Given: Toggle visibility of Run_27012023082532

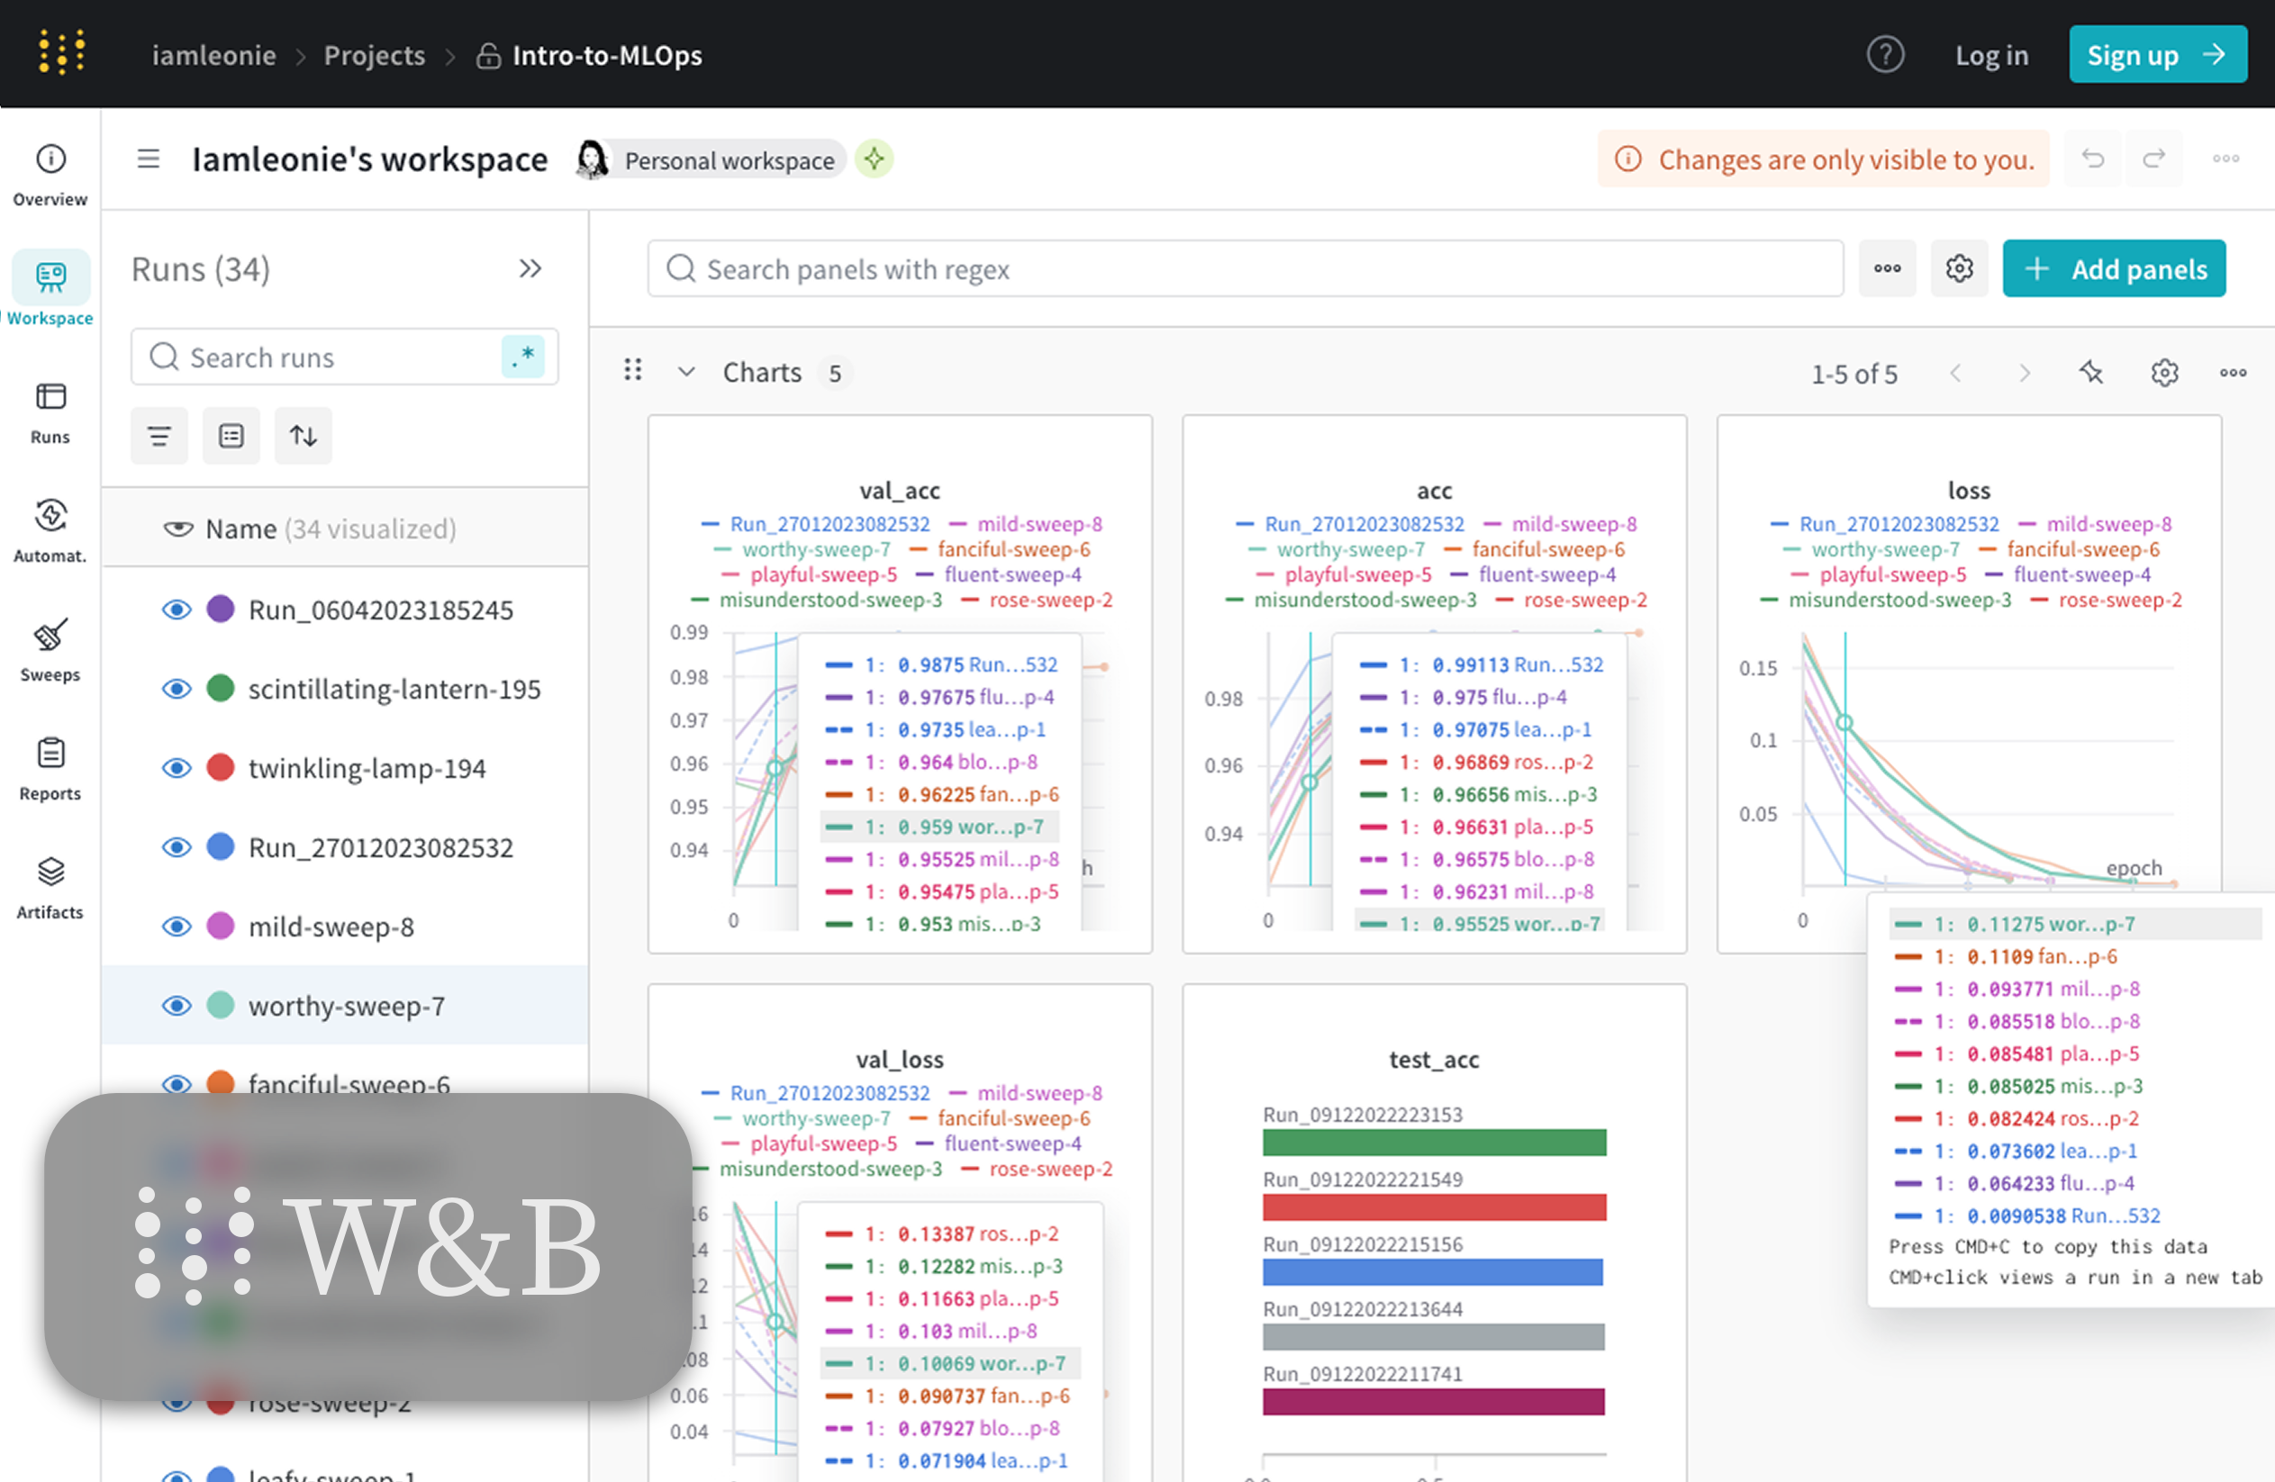Looking at the screenshot, I should point(177,847).
